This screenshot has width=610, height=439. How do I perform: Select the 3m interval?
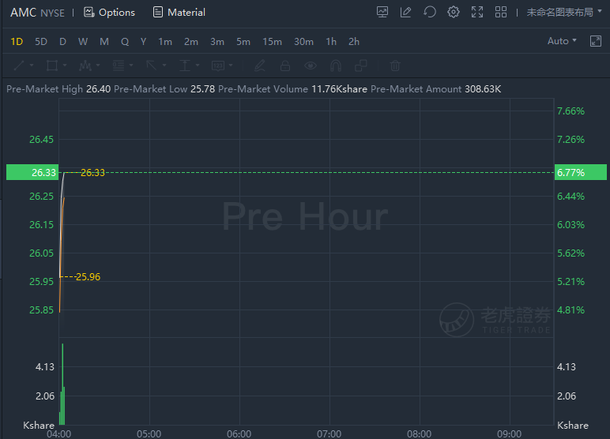pos(217,42)
